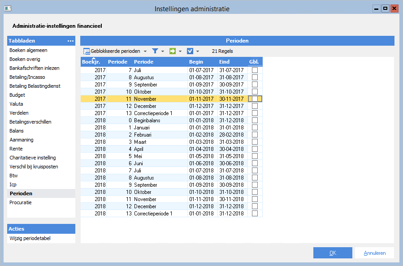The image size is (403, 266).
Task: Open the Boeken algemeen tab
Action: pos(28,50)
